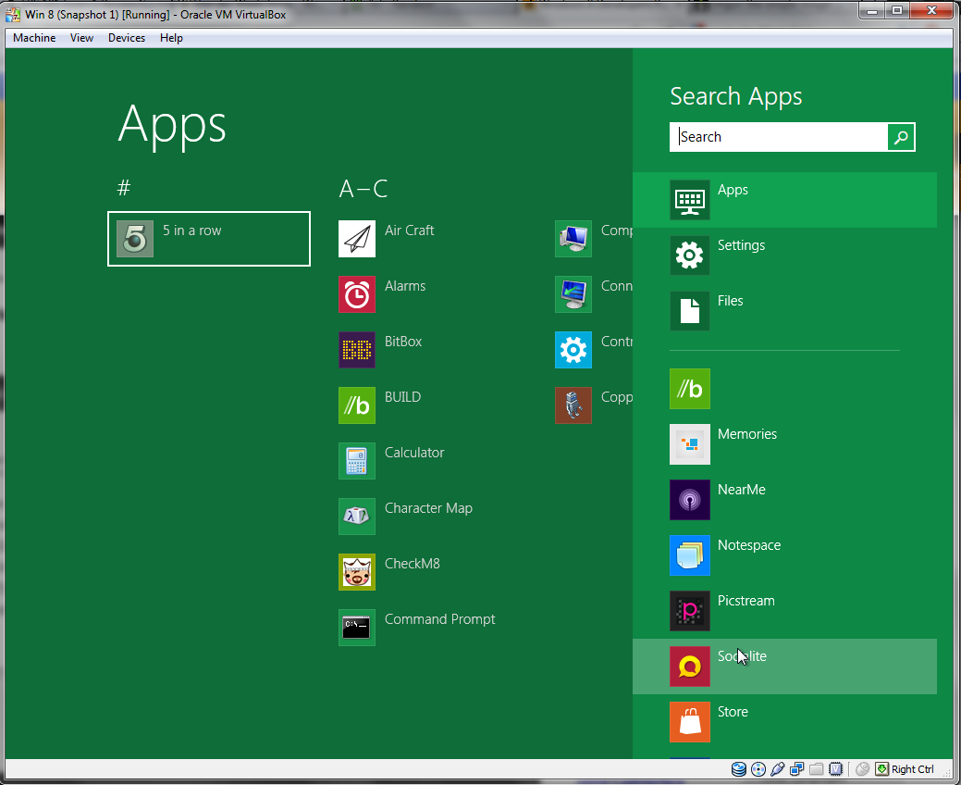Open the BUILD app icon in the Apps list
Image resolution: width=961 pixels, height=785 pixels.
357,405
